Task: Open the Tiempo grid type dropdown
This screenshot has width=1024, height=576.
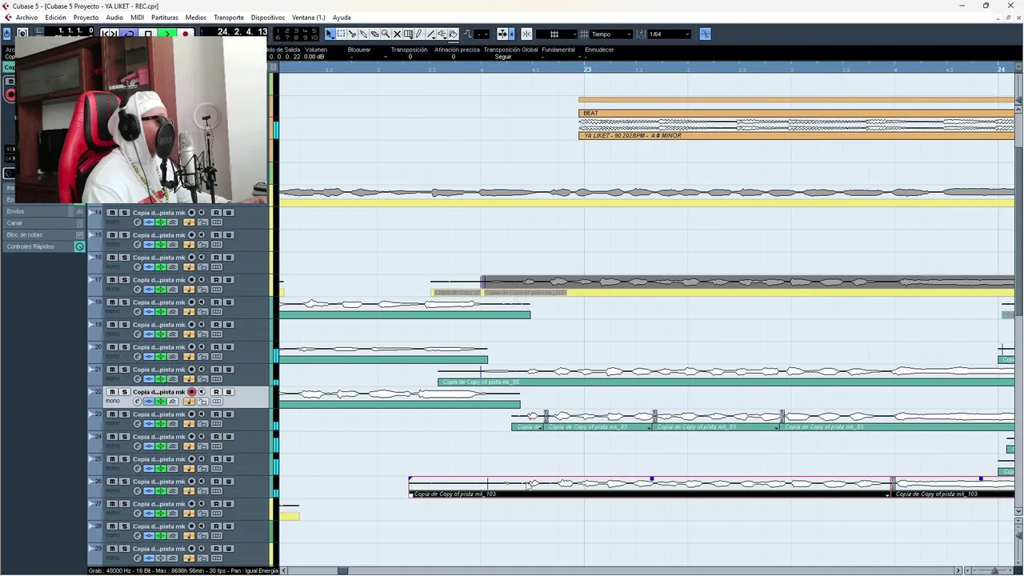Action: pyautogui.click(x=610, y=34)
